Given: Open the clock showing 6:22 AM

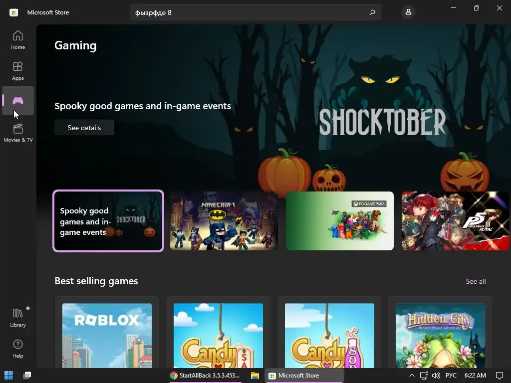Looking at the screenshot, I should 475,376.
